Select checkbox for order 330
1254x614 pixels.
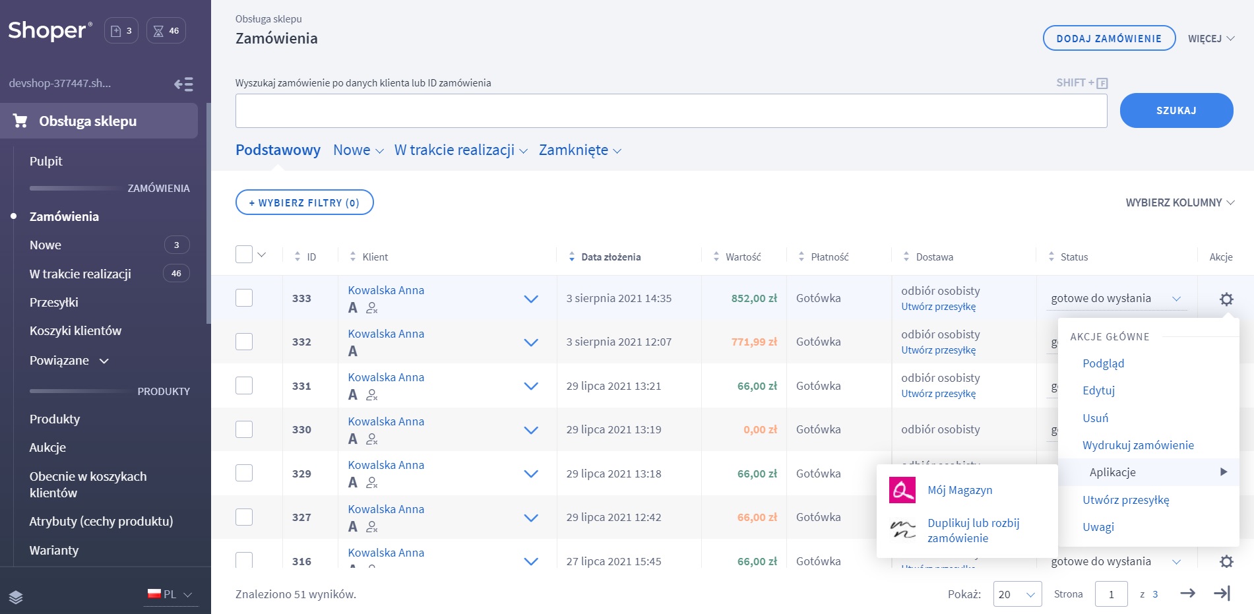click(x=244, y=429)
